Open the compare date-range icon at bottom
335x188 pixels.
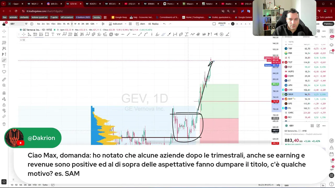coord(53,185)
